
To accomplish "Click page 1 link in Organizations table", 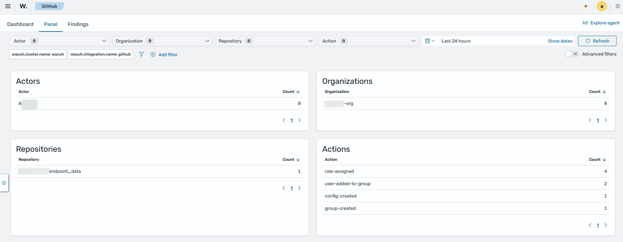I will pyautogui.click(x=598, y=120).
